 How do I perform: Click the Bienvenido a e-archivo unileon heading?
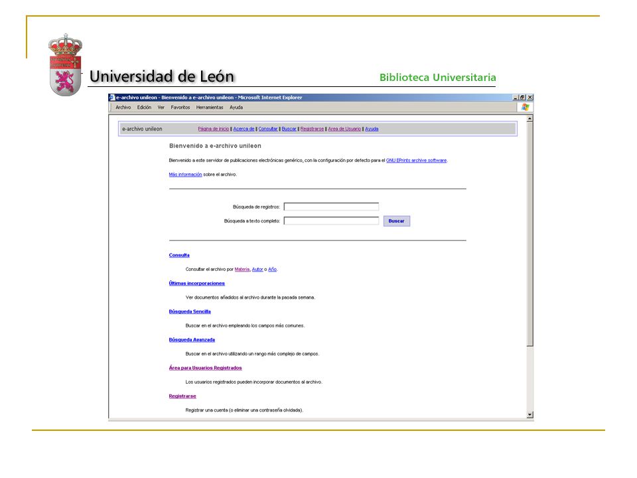tap(215, 146)
